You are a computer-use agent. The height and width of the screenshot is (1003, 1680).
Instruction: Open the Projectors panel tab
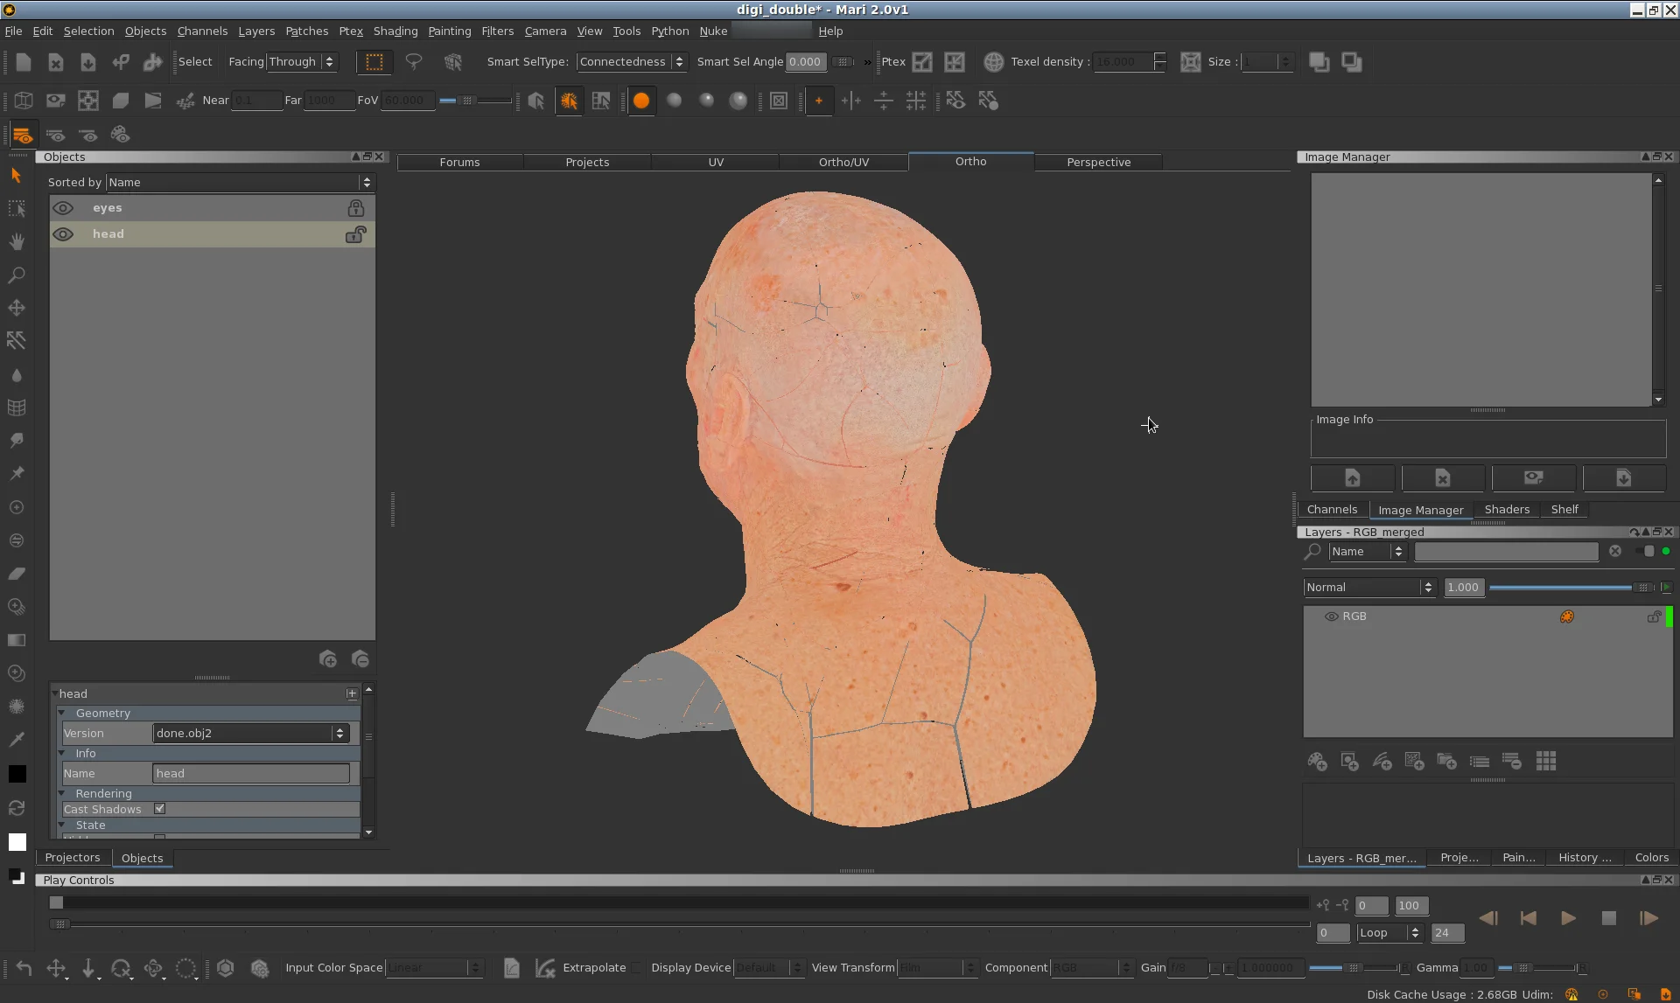tap(73, 858)
